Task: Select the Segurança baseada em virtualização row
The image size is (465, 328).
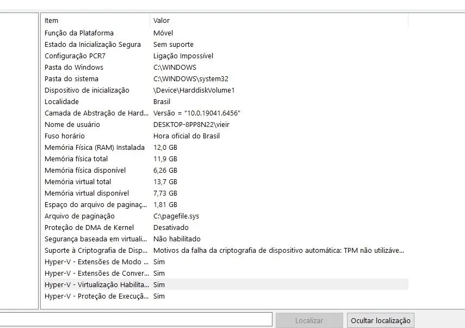Action: point(226,239)
